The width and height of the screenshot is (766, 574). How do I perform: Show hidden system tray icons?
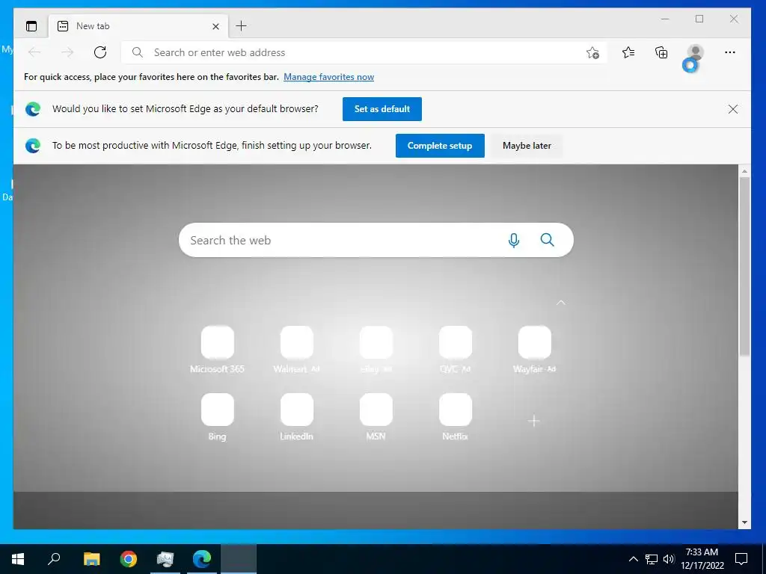click(633, 559)
